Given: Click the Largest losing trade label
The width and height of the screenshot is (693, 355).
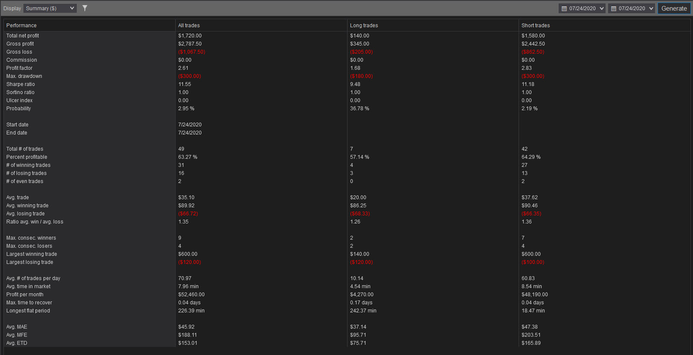Looking at the screenshot, I should (30, 262).
